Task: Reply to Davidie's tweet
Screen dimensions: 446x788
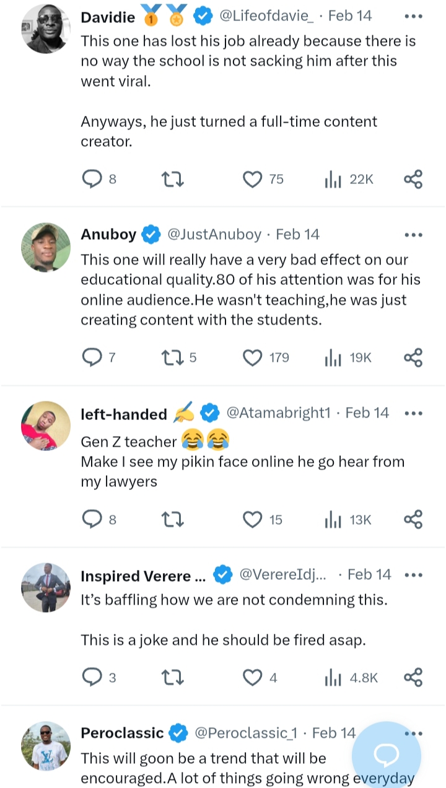Action: tap(92, 180)
